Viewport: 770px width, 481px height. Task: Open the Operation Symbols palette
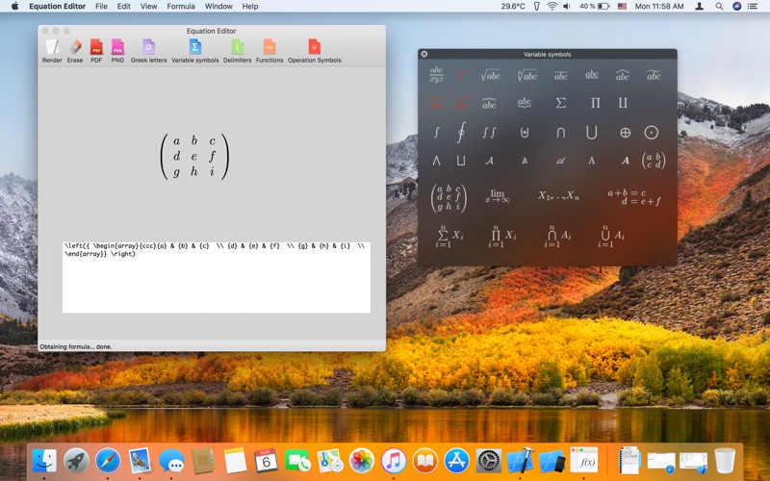click(x=314, y=48)
